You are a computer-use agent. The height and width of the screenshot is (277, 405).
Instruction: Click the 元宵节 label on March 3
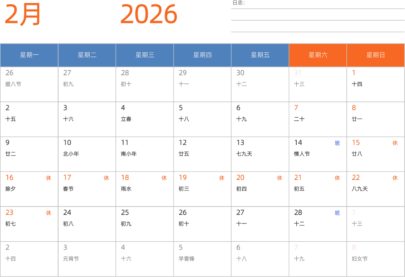tap(71, 259)
